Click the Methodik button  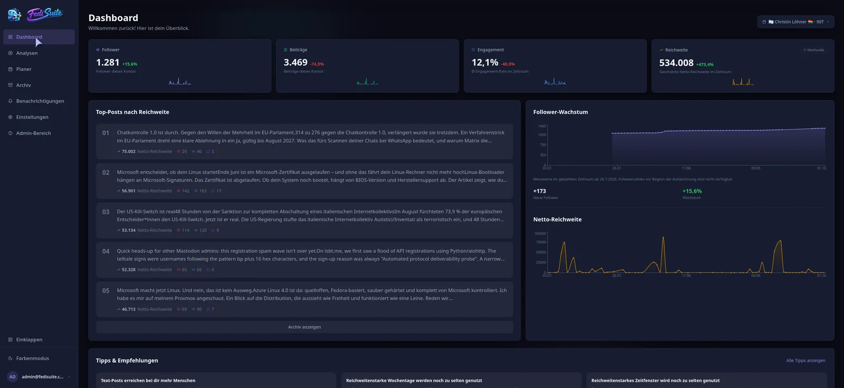click(x=813, y=50)
